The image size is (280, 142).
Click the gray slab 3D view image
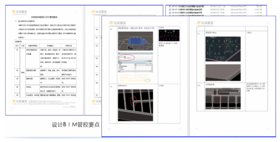click(x=223, y=72)
